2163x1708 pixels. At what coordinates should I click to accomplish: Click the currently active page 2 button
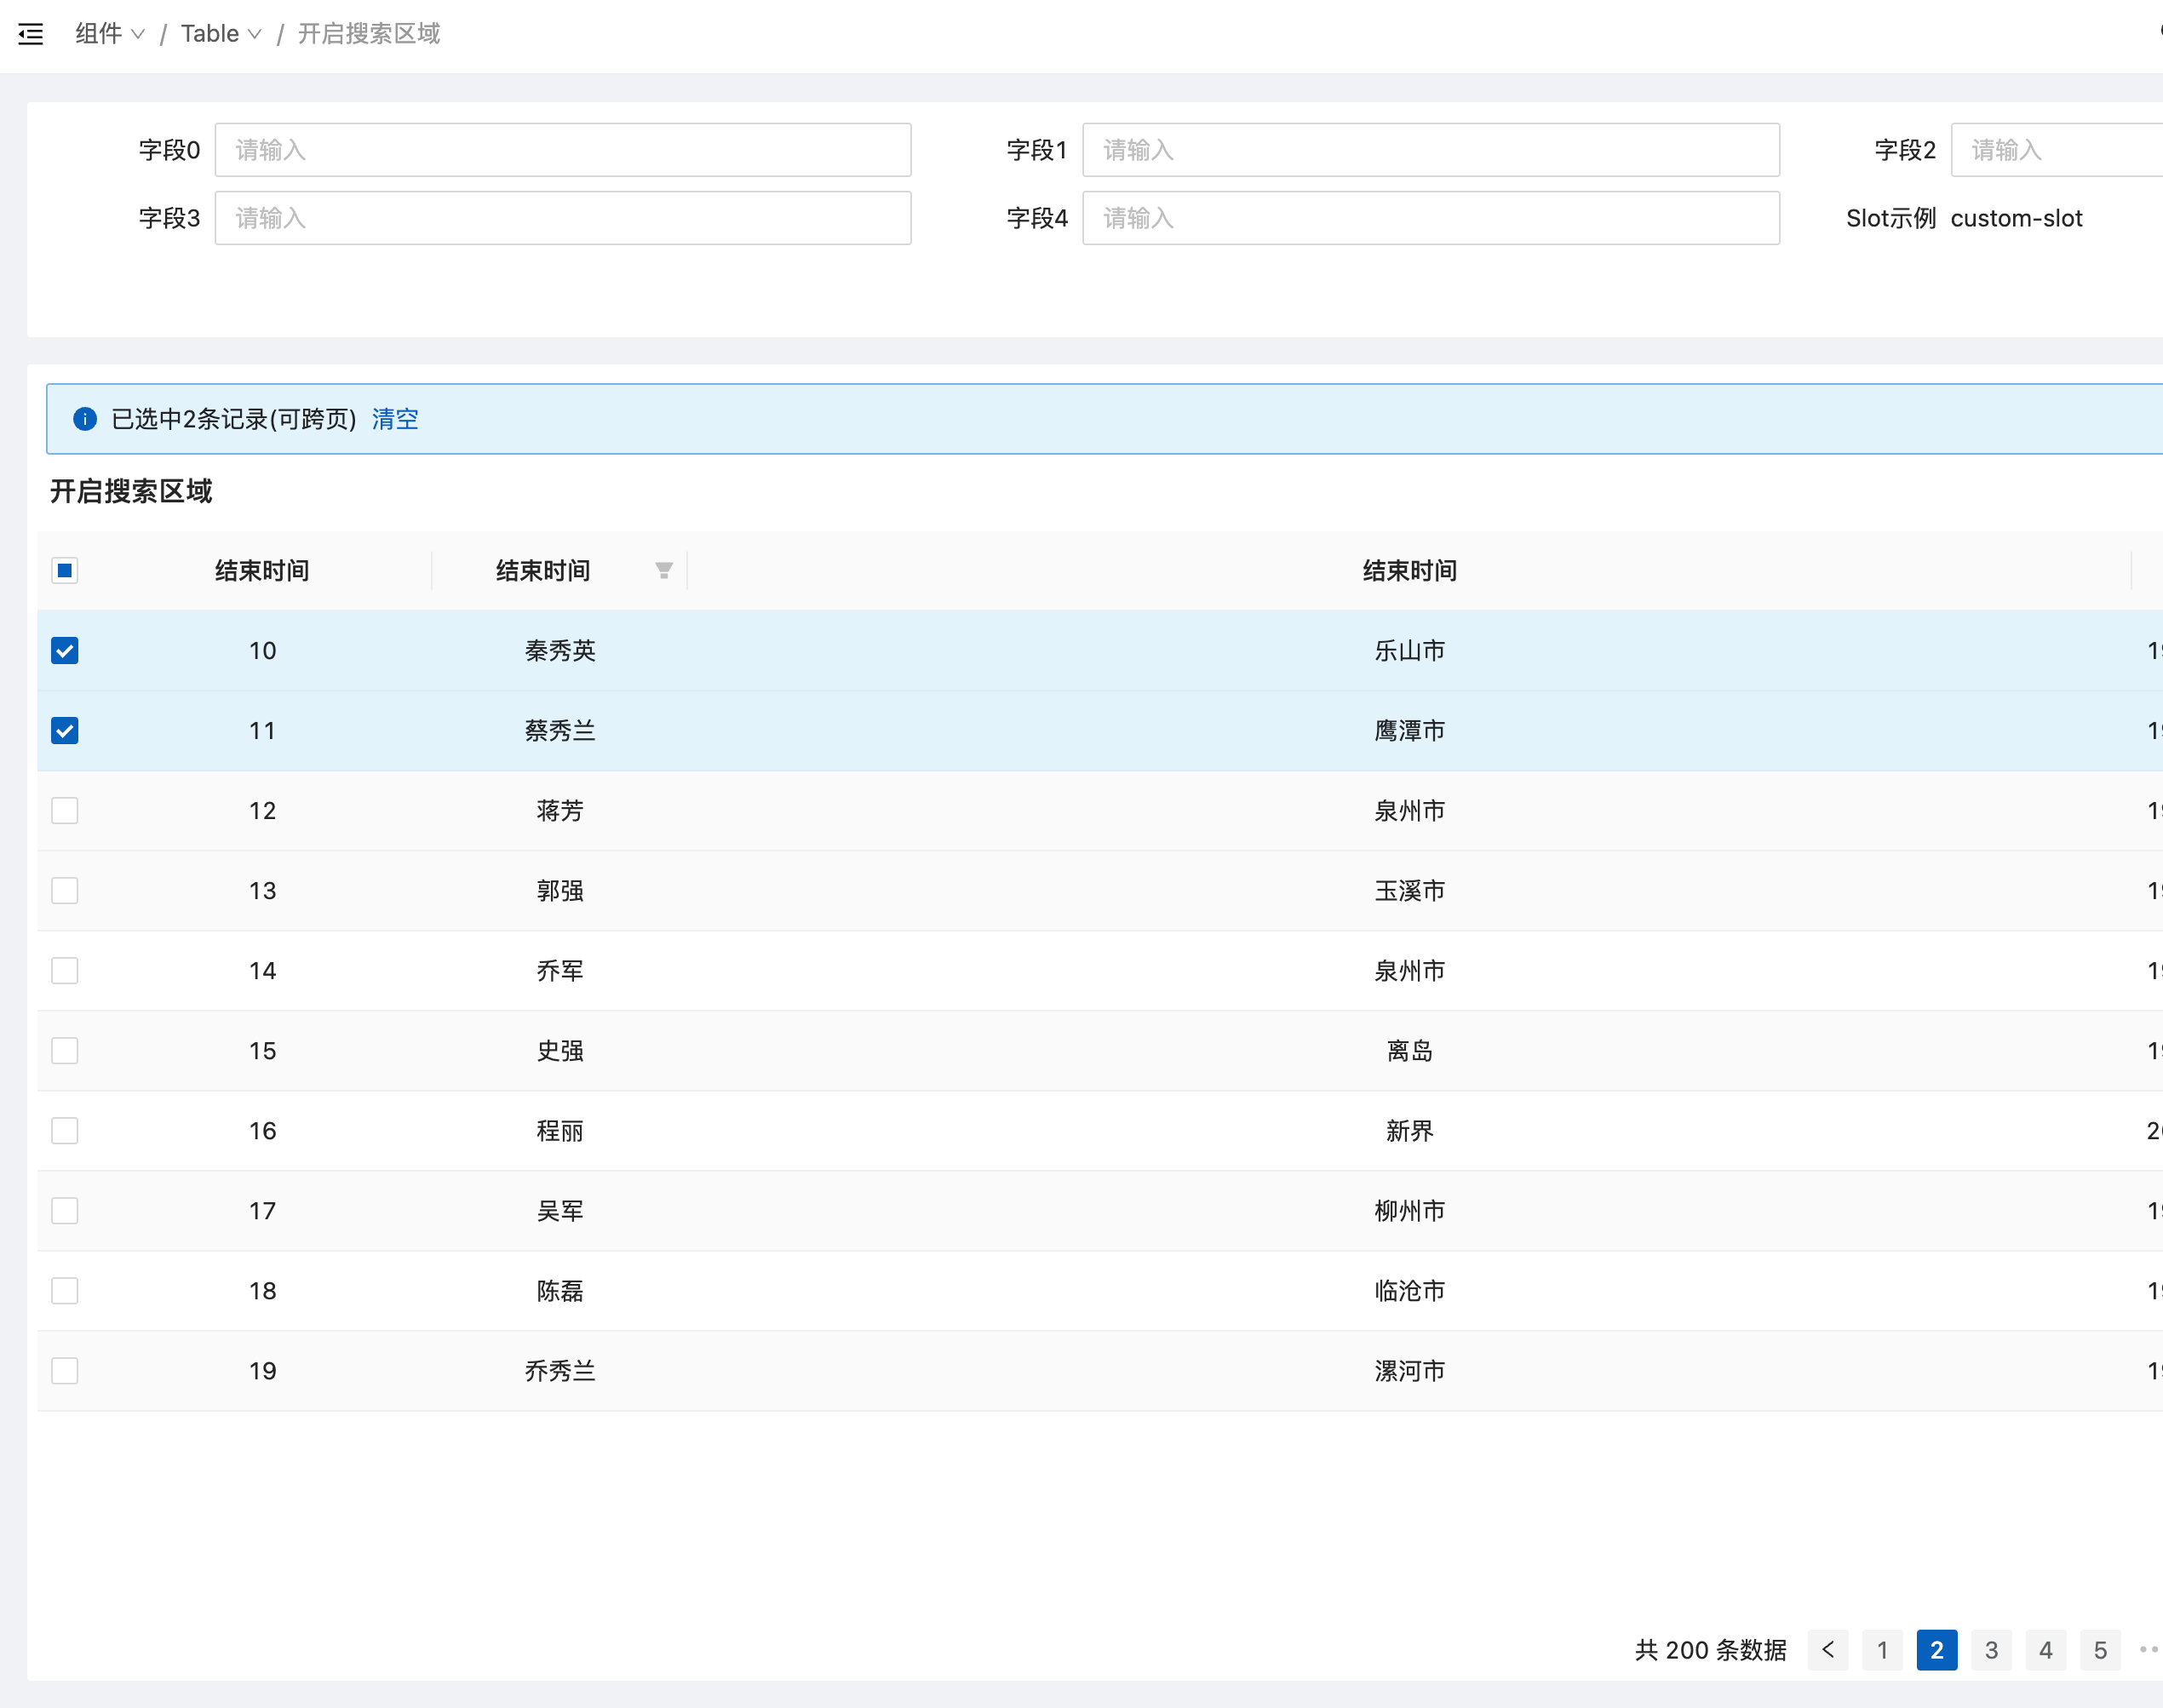point(1936,1650)
